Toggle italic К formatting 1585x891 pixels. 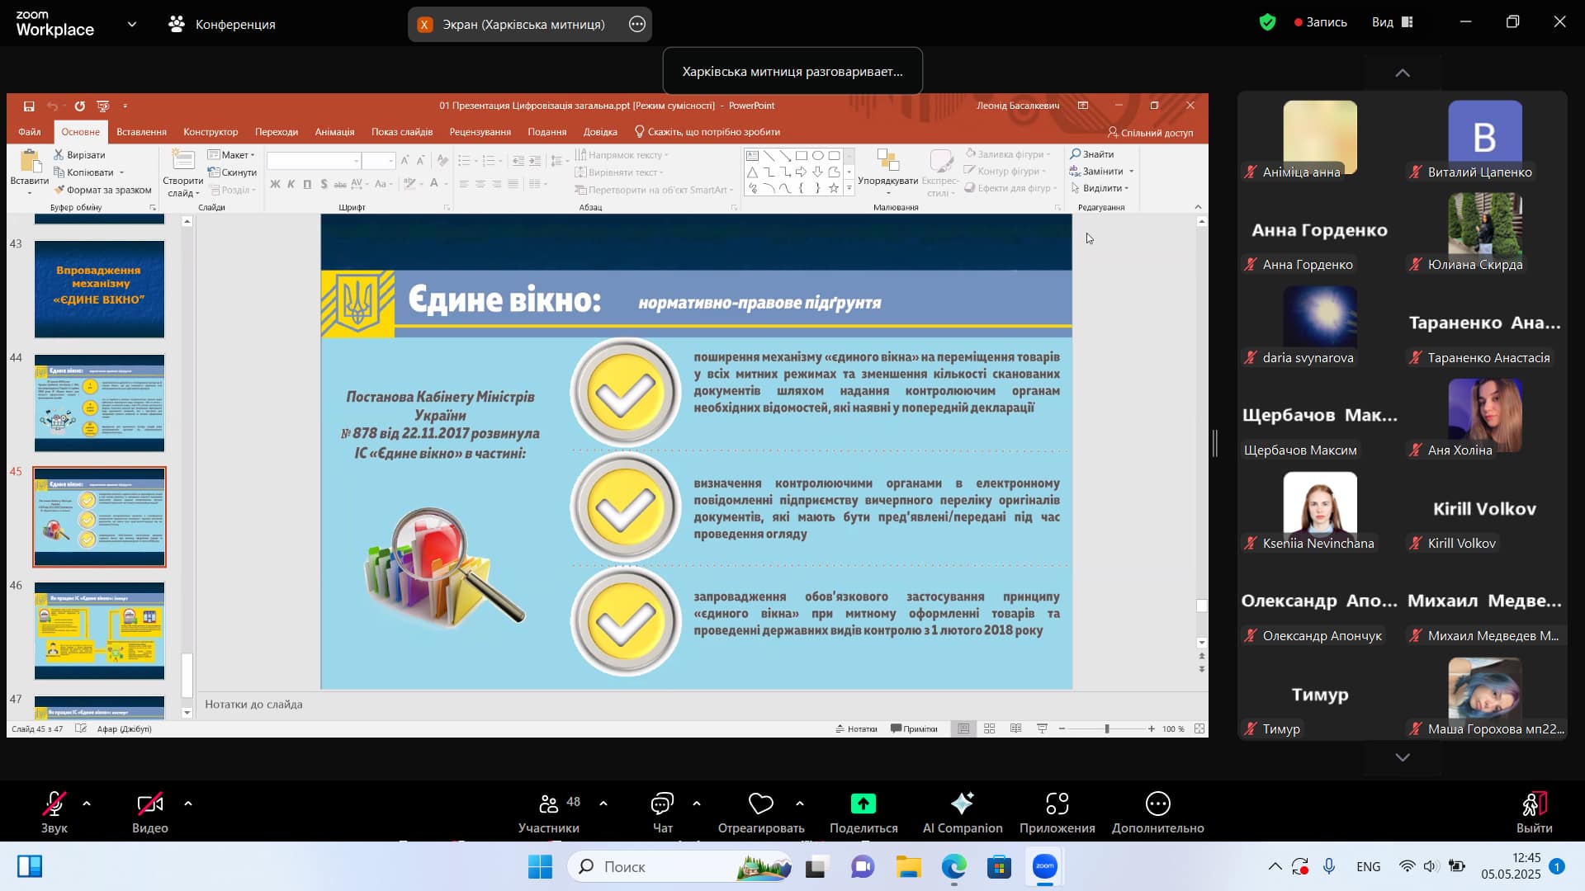pos(291,184)
